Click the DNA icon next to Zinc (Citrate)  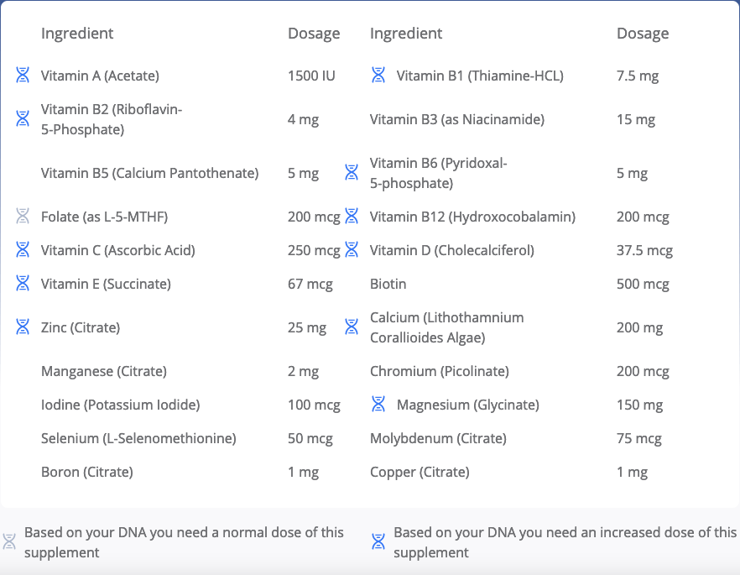click(23, 327)
